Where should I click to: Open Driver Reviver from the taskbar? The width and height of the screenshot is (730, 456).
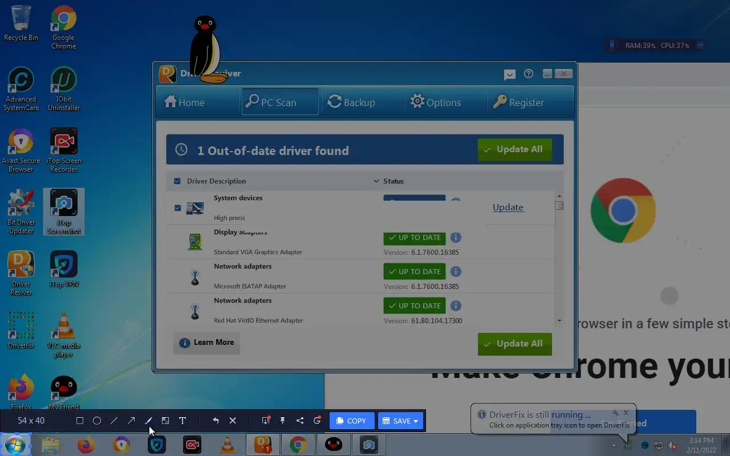262,445
